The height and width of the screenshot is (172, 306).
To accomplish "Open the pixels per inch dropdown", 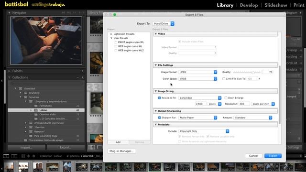I will pos(263,104).
